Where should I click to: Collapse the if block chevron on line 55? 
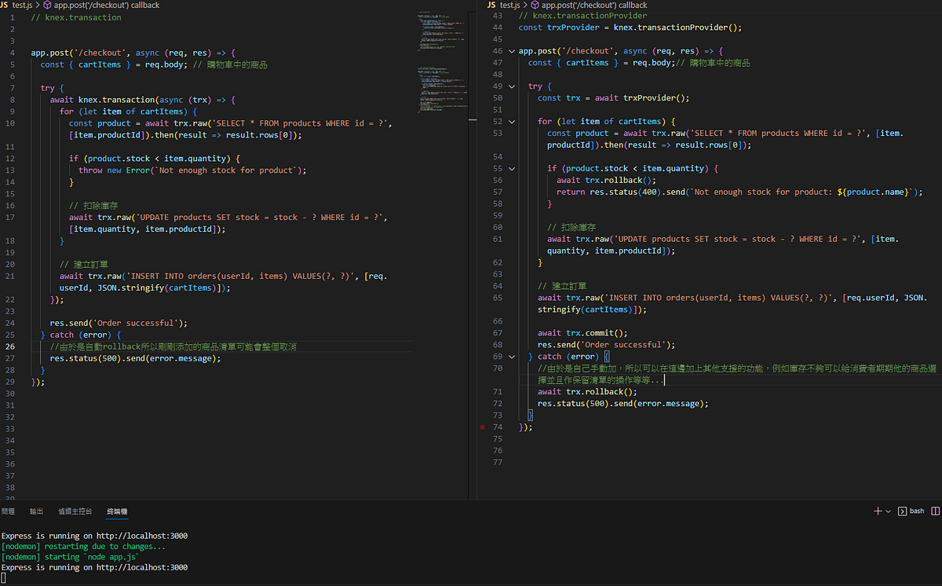(511, 168)
